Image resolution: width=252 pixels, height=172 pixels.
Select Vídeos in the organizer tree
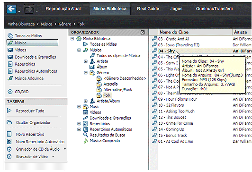92,112
